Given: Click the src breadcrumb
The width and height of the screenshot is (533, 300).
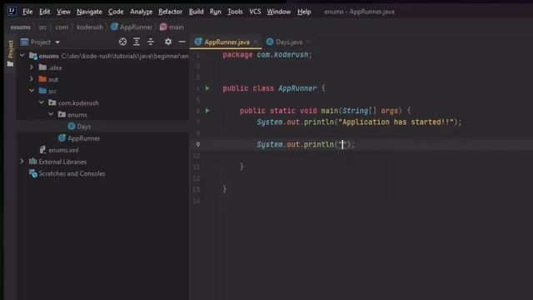Looking at the screenshot, I should tap(42, 27).
